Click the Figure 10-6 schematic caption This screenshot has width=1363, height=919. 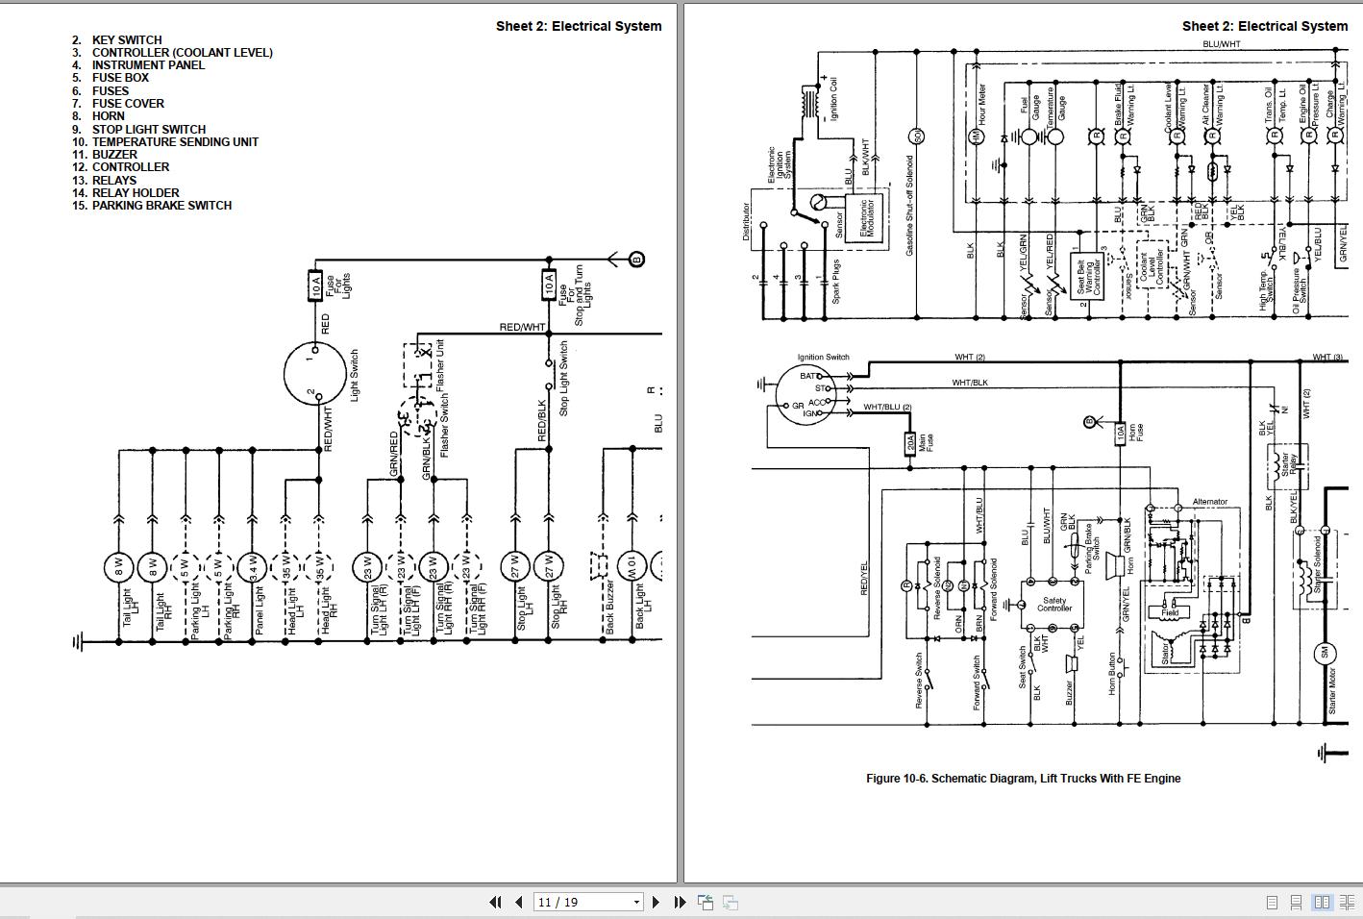click(x=1023, y=779)
